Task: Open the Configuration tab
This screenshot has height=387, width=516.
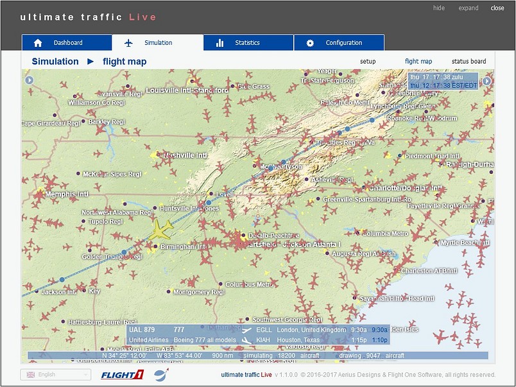Action: coord(340,42)
